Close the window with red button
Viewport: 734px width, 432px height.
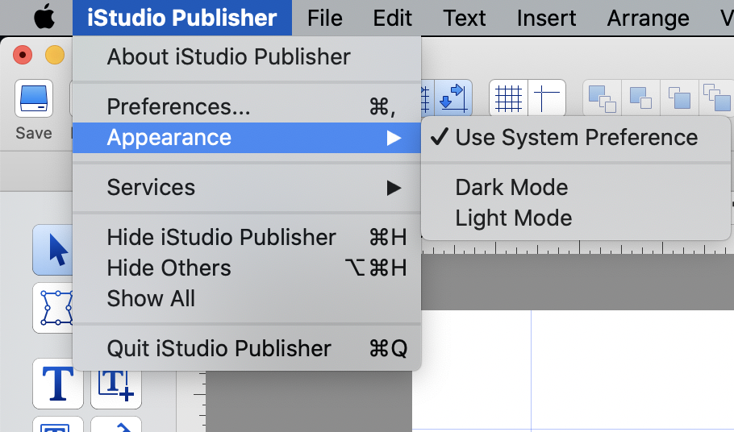click(x=23, y=55)
